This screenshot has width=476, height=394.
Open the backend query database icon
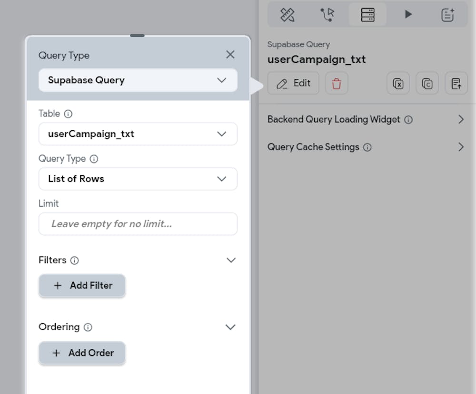pyautogui.click(x=367, y=14)
